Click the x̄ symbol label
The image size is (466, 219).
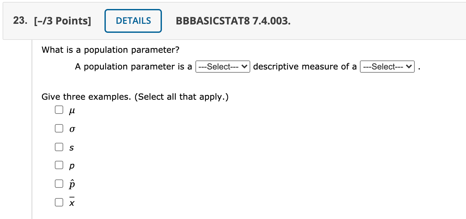pyautogui.click(x=71, y=202)
